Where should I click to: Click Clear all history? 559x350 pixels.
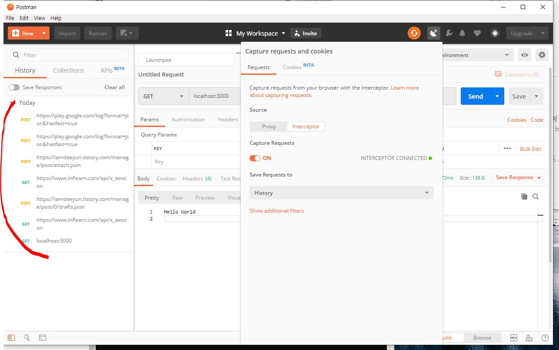point(114,87)
